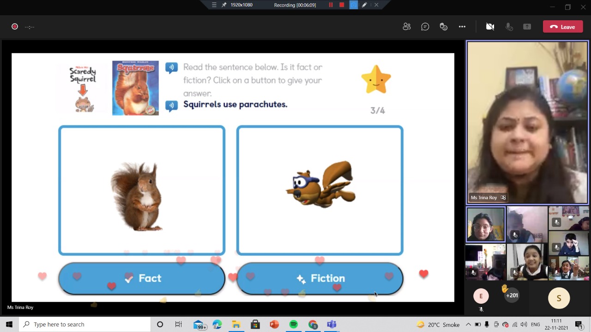This screenshot has width=591, height=332.
Task: Click the 3/4 progress counter
Action: (378, 111)
